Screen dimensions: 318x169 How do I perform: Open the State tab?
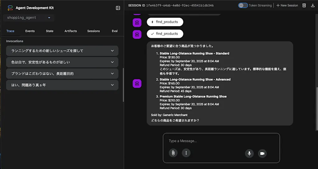[x=49, y=31]
